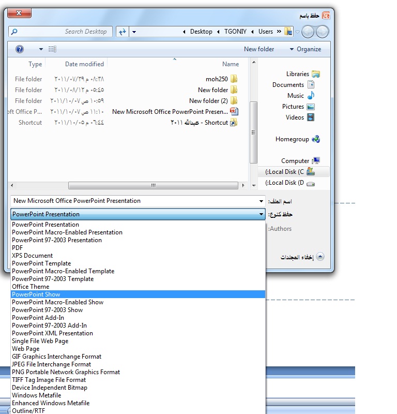This screenshot has height=414, width=397.
Task: Open the recent pages dropdown arrow
Action: click(297, 32)
